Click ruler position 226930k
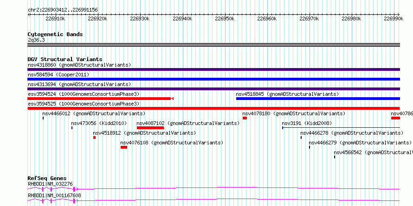 [x=140, y=19]
